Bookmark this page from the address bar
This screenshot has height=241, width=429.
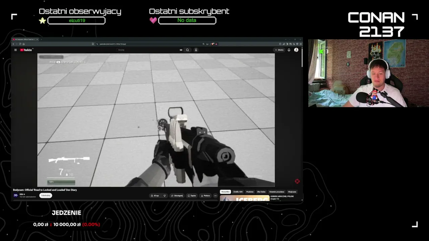93,44
